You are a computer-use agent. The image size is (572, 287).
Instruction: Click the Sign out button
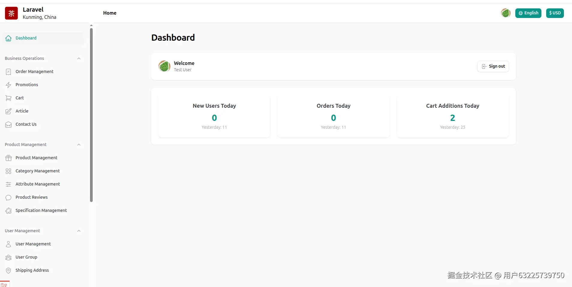click(493, 66)
